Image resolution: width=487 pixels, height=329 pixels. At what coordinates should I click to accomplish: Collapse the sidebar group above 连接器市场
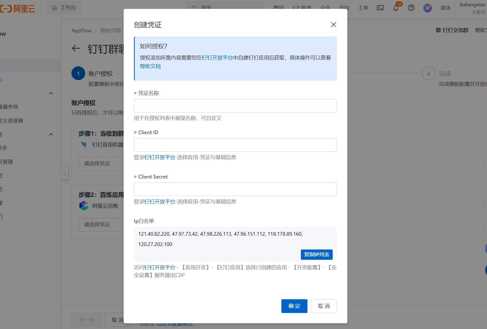[51, 93]
